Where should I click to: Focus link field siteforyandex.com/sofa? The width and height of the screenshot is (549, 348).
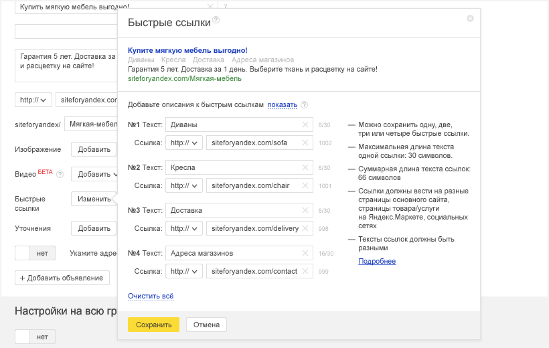260,143
